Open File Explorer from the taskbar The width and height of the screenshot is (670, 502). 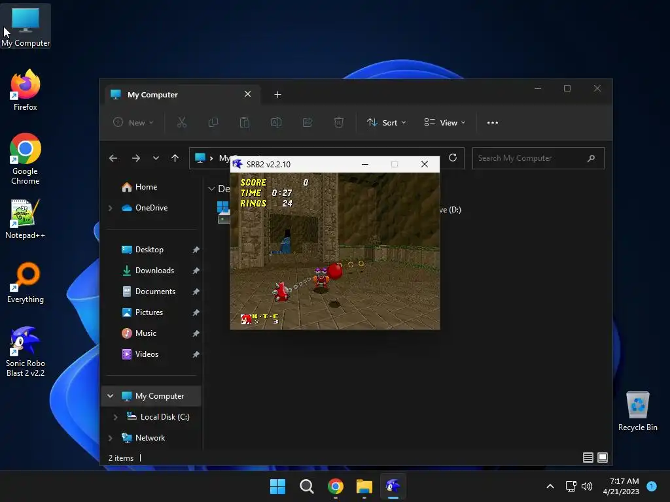[364, 486]
